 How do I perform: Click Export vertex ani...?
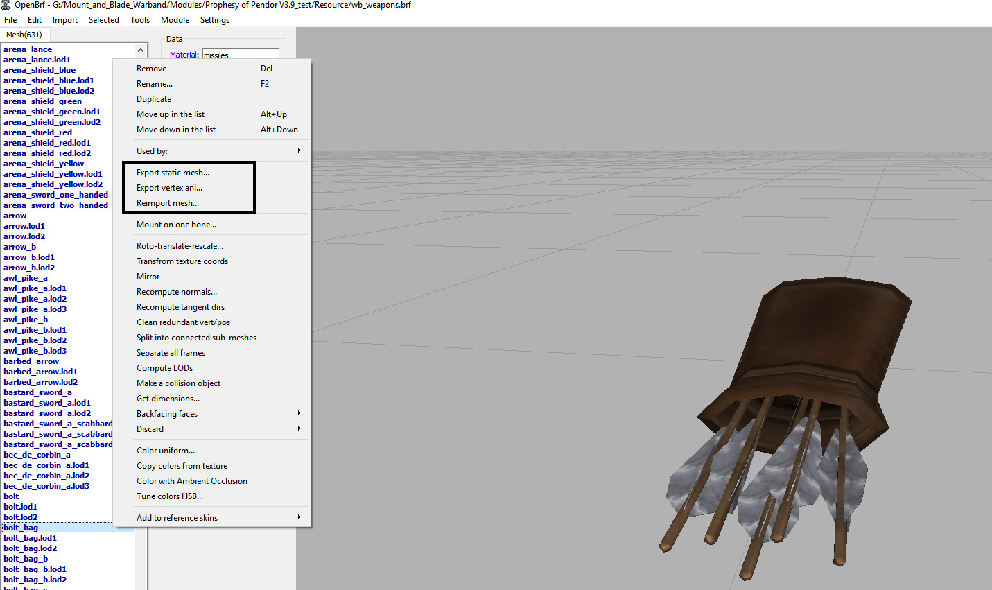[x=169, y=188]
